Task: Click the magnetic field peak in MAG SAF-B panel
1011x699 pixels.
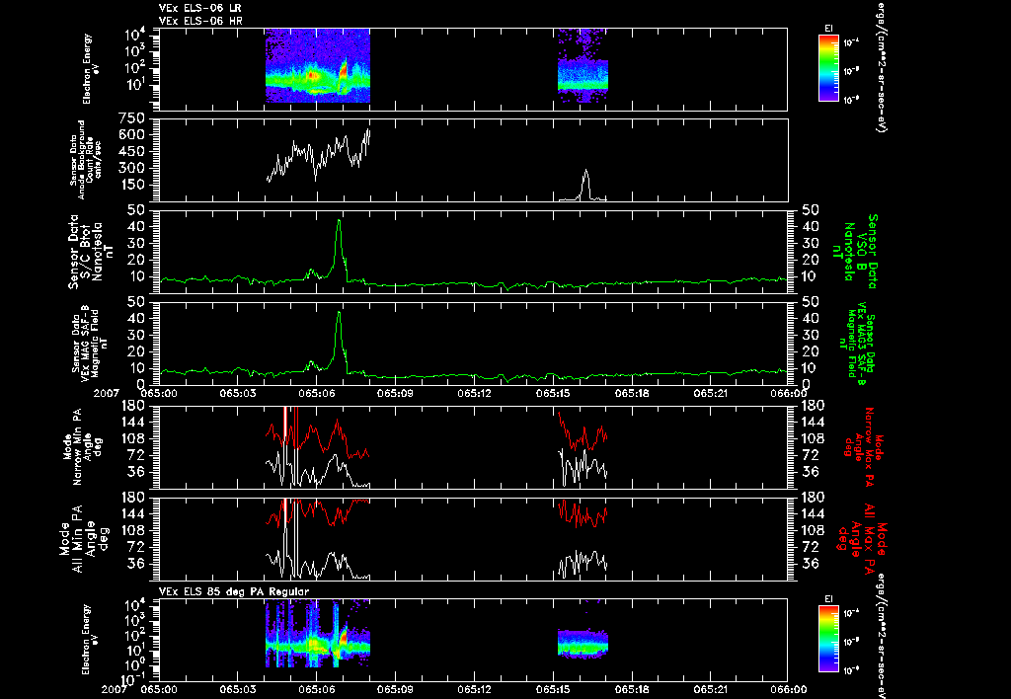Action: (x=339, y=313)
